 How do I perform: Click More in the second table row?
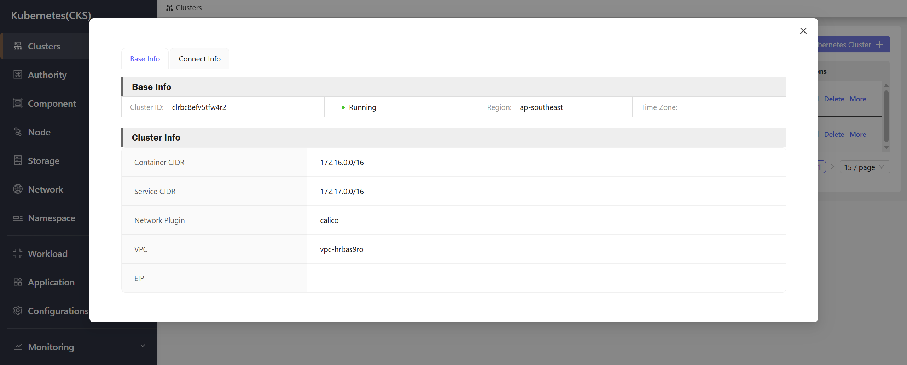point(858,134)
